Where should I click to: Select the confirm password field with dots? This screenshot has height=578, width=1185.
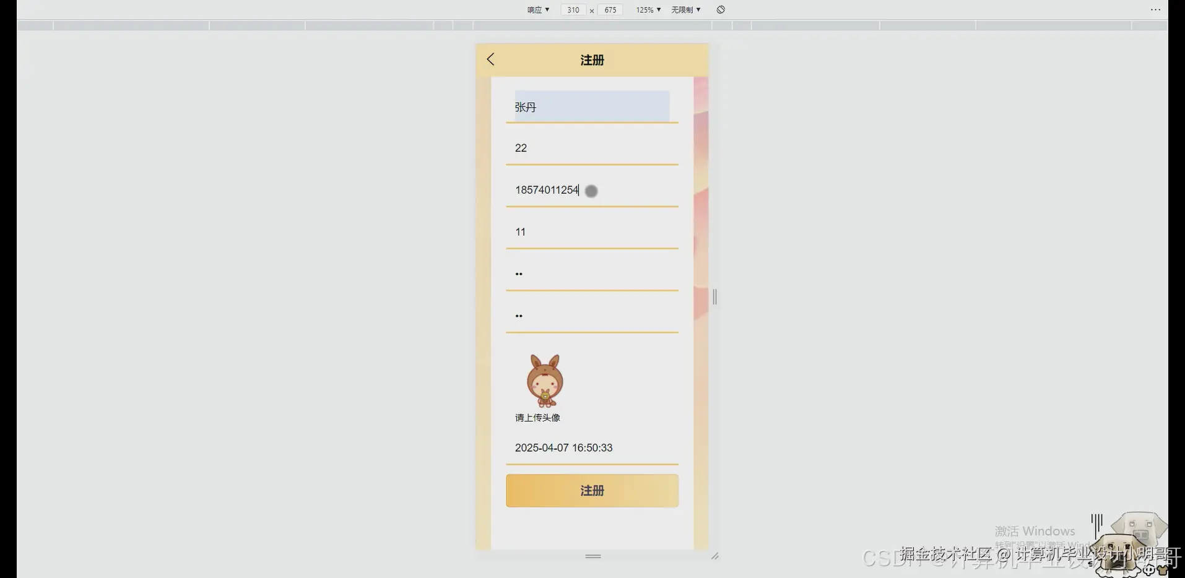pos(591,315)
